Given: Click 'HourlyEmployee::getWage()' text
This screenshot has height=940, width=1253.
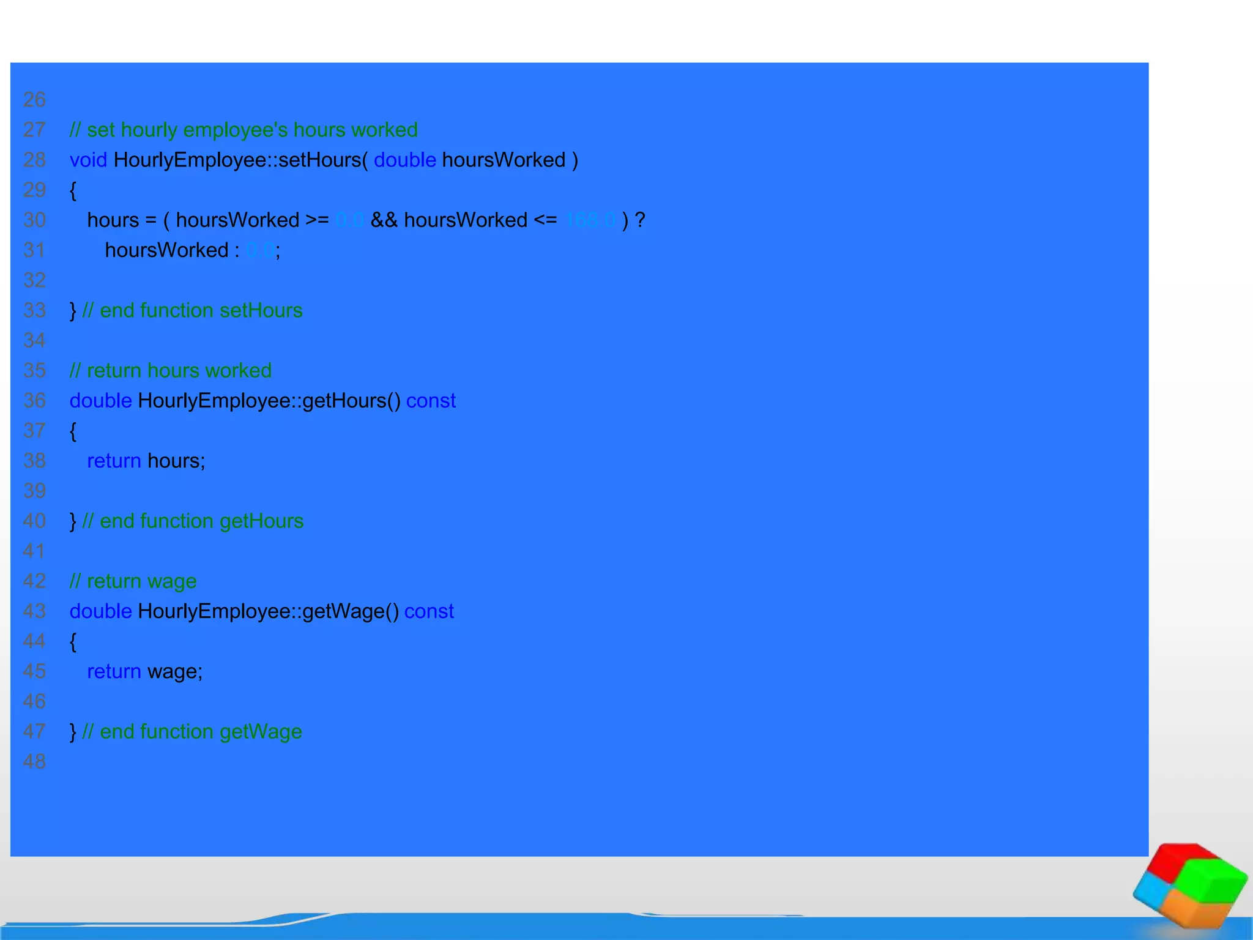Looking at the screenshot, I should tap(268, 611).
